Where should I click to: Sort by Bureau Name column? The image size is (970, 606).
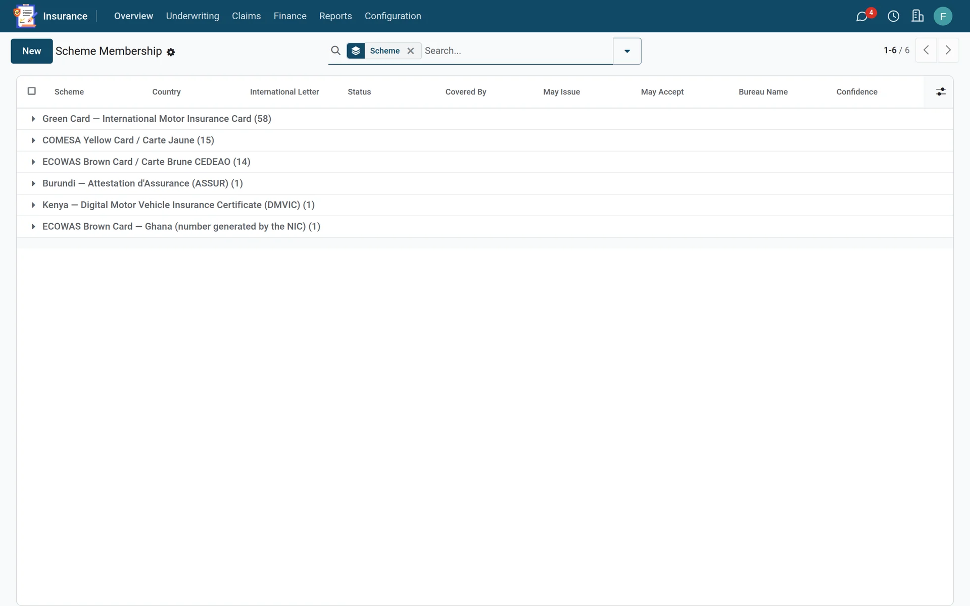coord(763,92)
